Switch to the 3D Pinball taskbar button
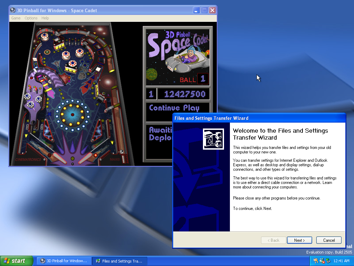The height and width of the screenshot is (266, 354). [64, 261]
